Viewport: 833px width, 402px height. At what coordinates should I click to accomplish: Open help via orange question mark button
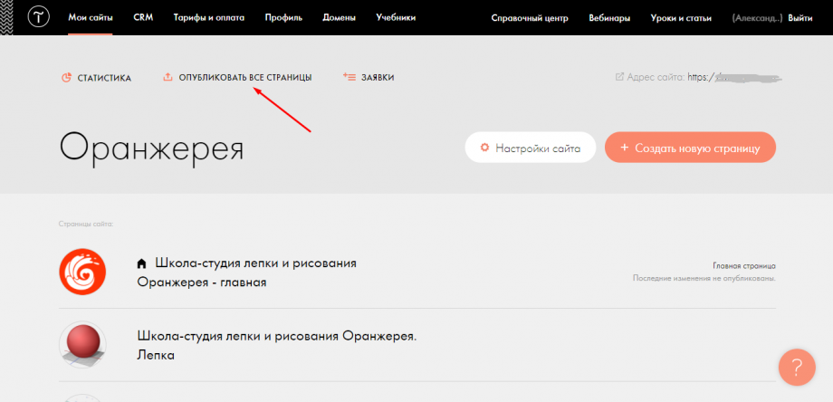coord(797,368)
